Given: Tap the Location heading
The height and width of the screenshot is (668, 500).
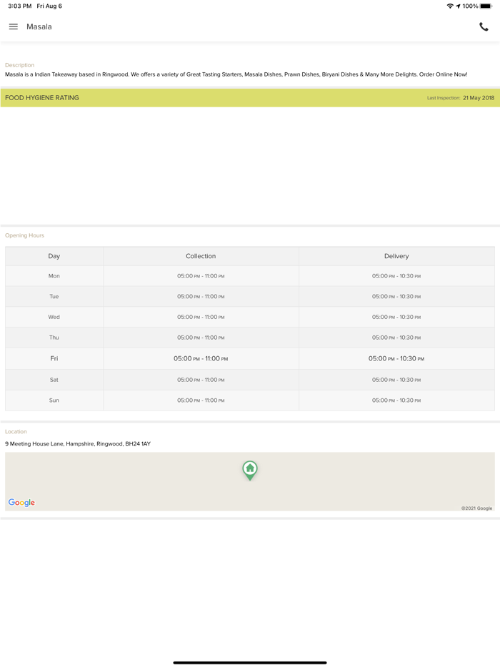Looking at the screenshot, I should [16, 431].
